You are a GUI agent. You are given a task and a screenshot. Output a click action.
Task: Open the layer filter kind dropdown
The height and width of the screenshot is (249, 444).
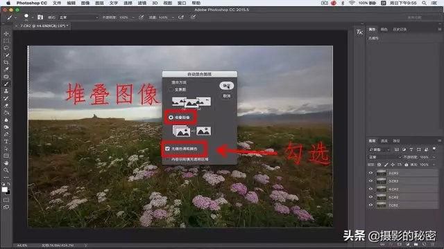point(379,149)
